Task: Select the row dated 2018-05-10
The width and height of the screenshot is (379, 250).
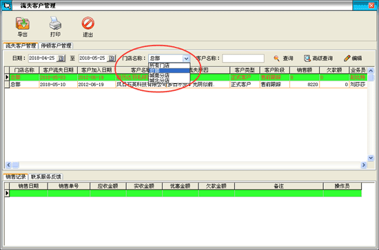Action: tap(186, 84)
